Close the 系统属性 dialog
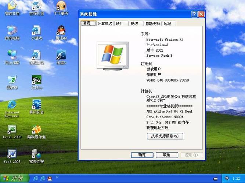 point(201,14)
